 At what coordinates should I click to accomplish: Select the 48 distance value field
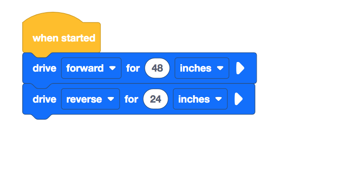point(157,68)
